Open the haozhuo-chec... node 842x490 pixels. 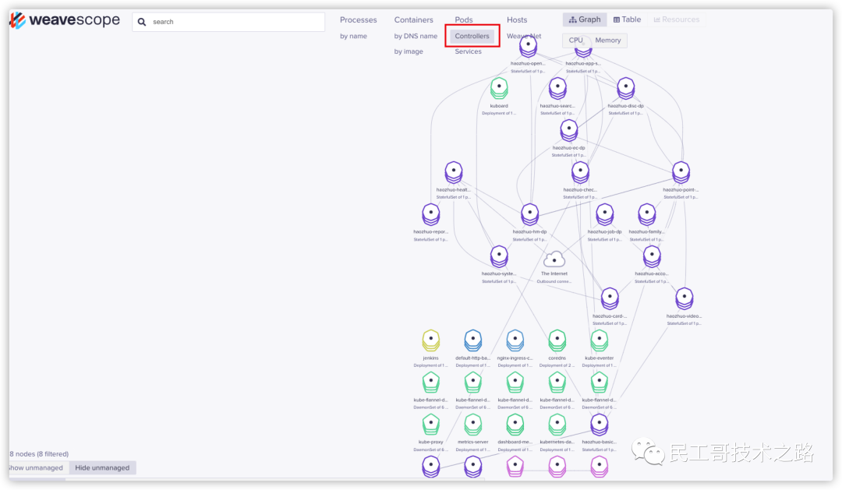tap(580, 173)
